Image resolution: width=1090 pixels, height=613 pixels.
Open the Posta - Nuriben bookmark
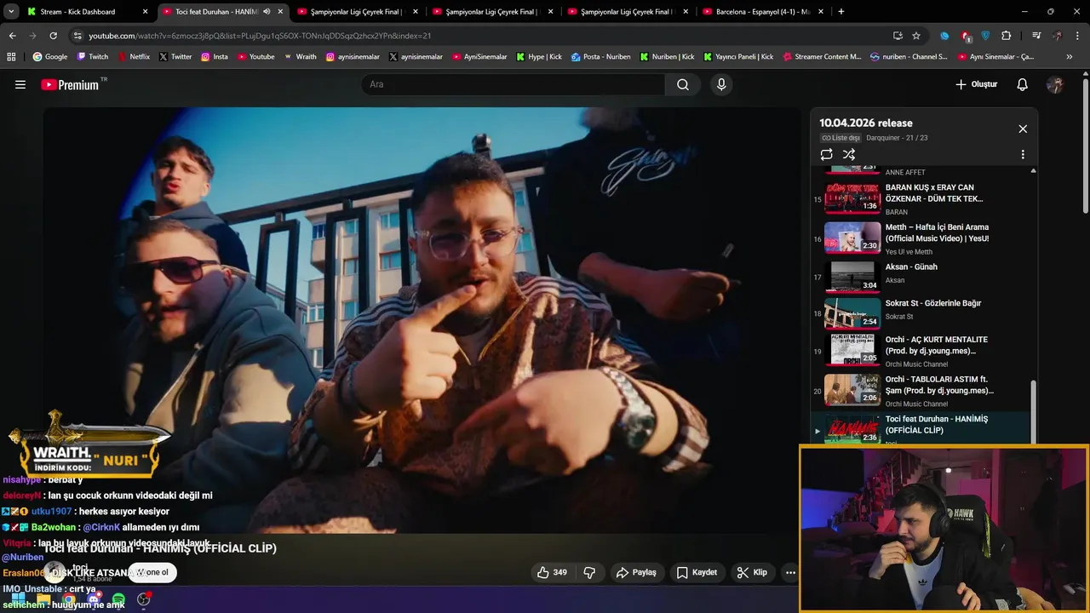[600, 57]
